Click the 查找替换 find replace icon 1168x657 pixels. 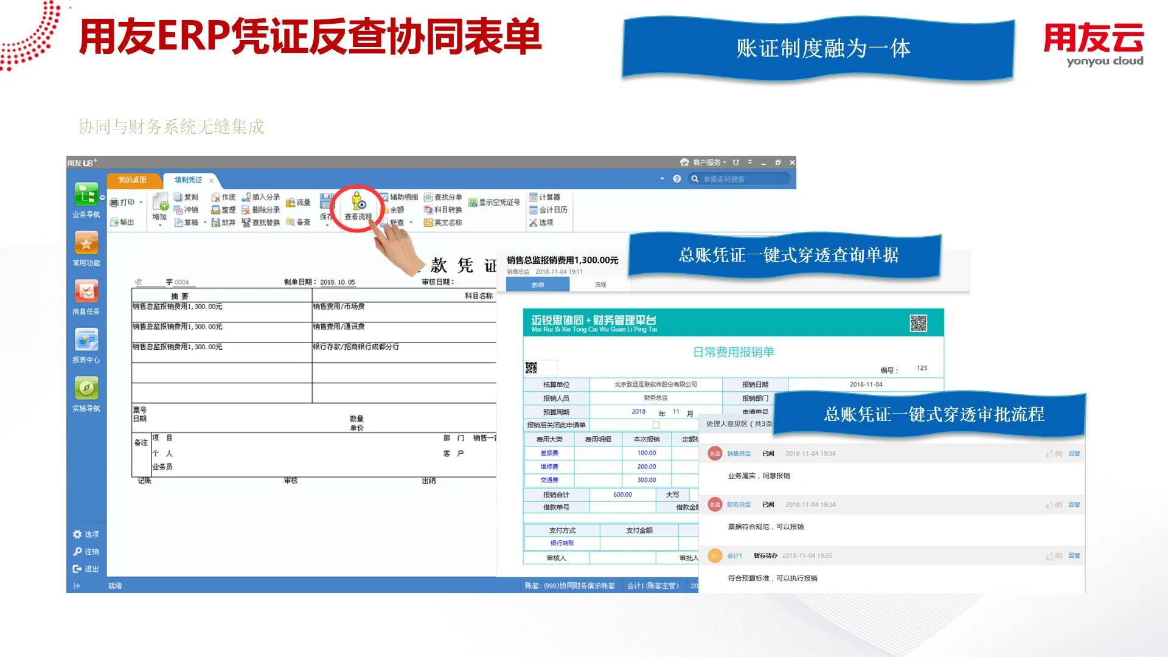point(246,223)
